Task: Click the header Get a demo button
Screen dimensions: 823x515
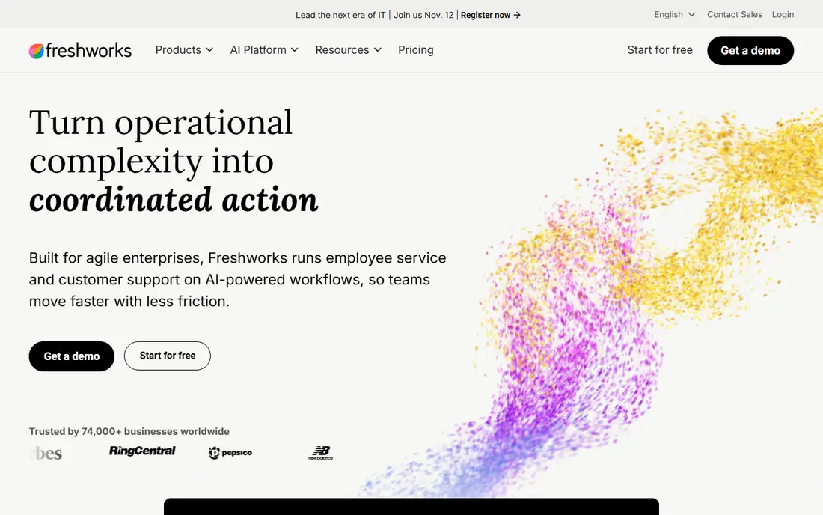Action: click(750, 50)
